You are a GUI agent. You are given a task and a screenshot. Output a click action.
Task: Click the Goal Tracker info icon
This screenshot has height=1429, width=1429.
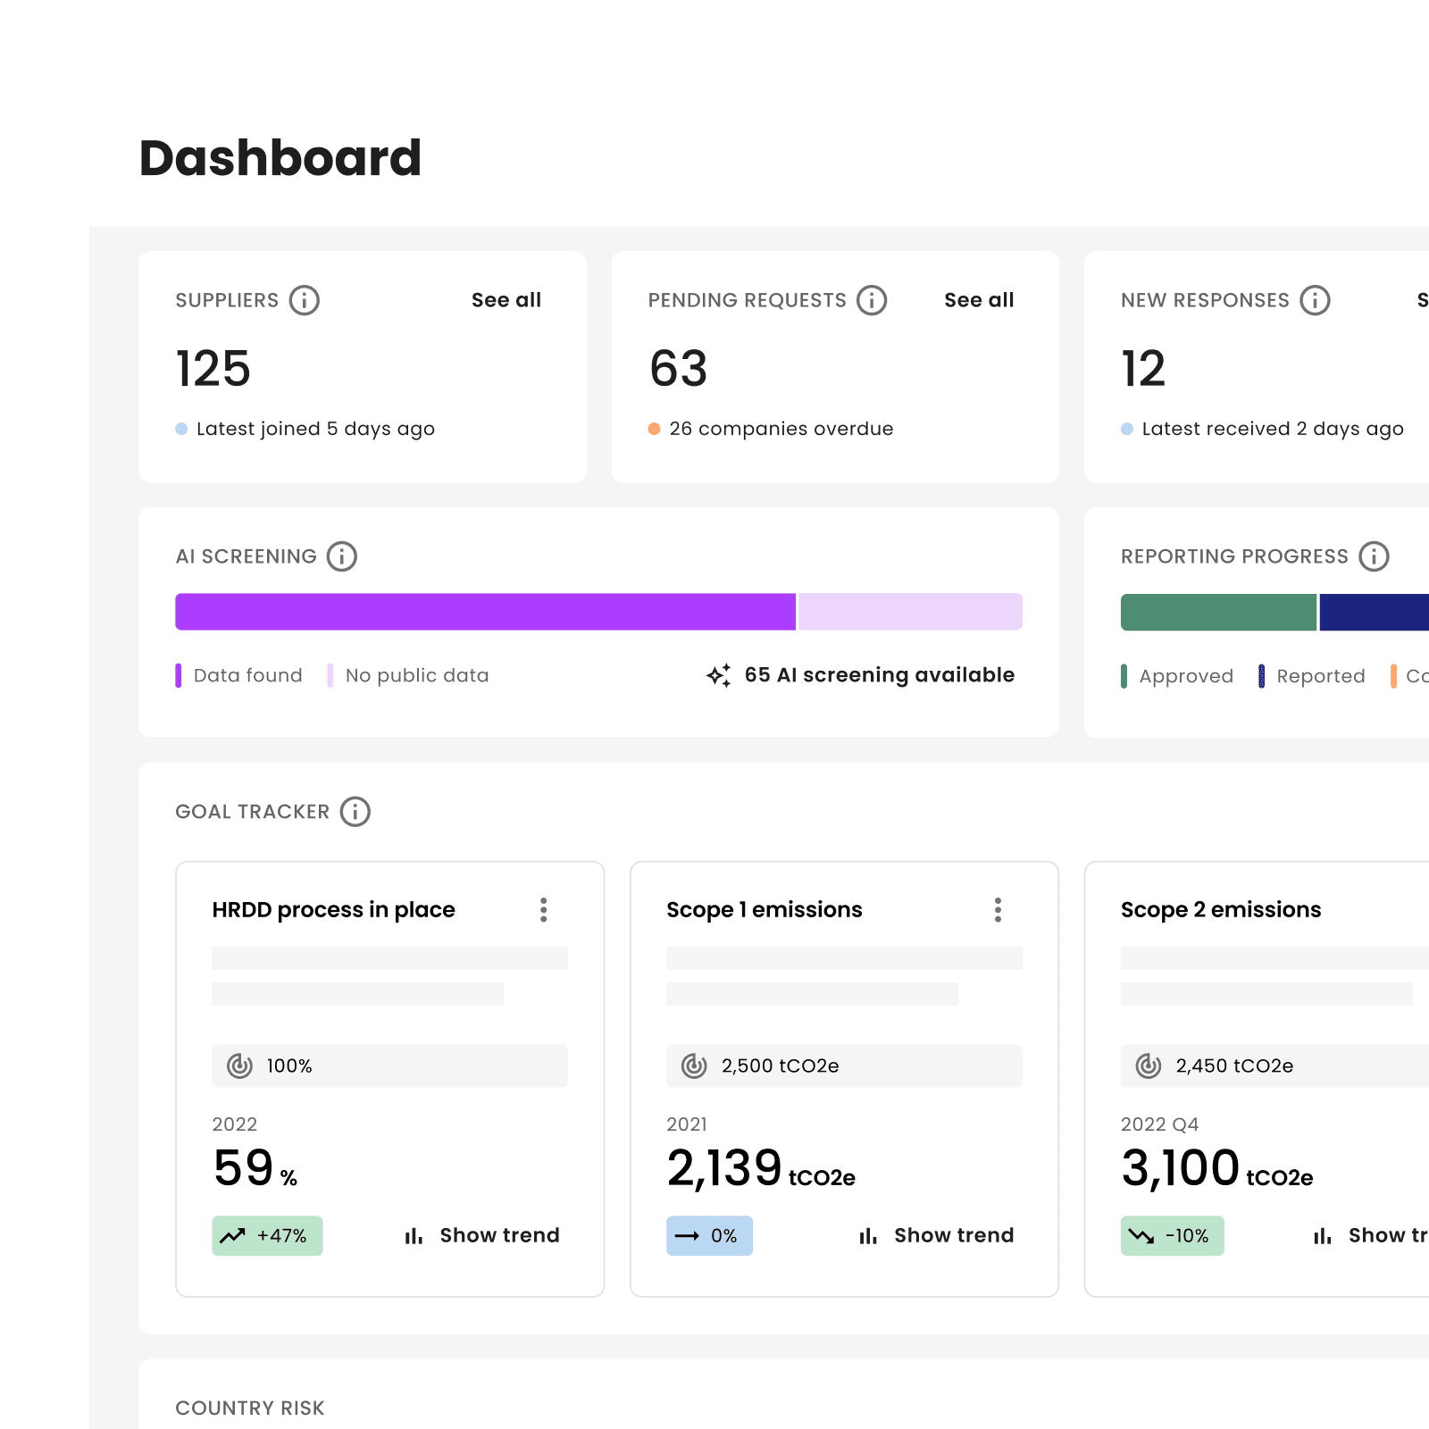(355, 811)
